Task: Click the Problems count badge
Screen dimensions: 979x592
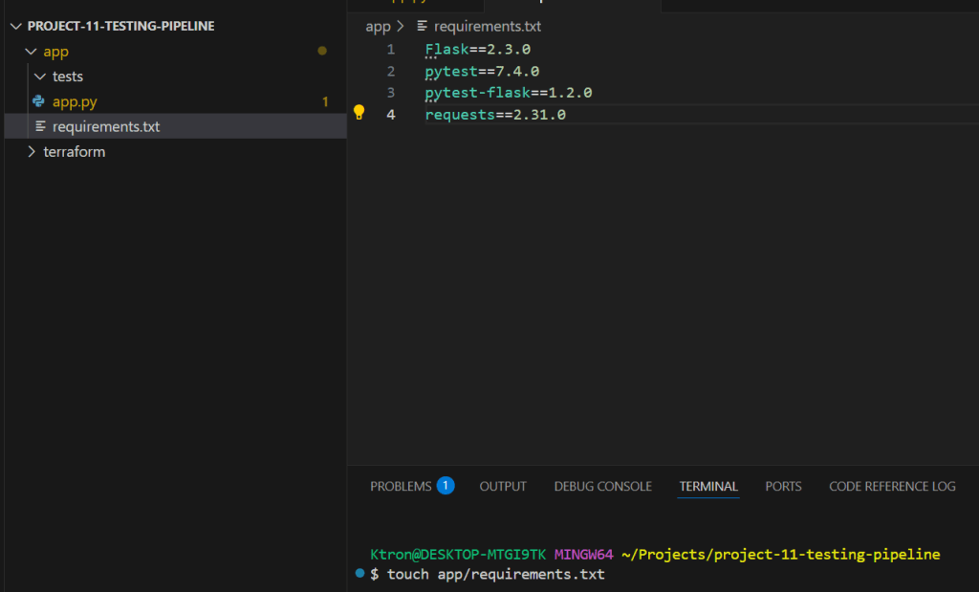Action: point(445,486)
